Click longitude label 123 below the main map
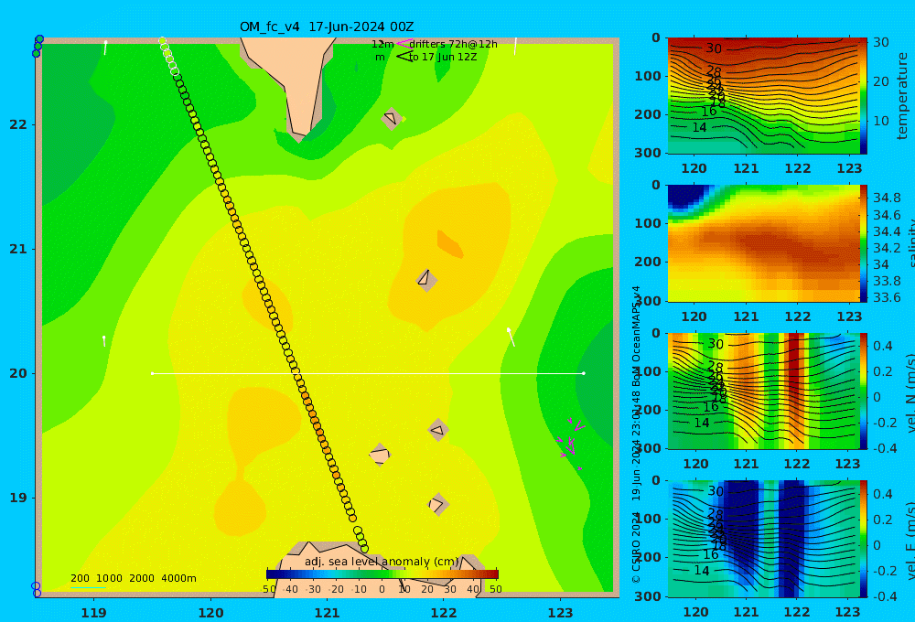 [560, 613]
